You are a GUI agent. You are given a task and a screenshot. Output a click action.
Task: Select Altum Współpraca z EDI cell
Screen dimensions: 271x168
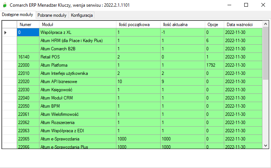(x=78, y=131)
